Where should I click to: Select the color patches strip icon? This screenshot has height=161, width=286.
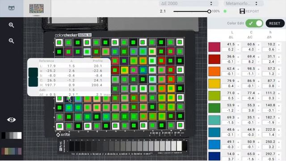11,151
